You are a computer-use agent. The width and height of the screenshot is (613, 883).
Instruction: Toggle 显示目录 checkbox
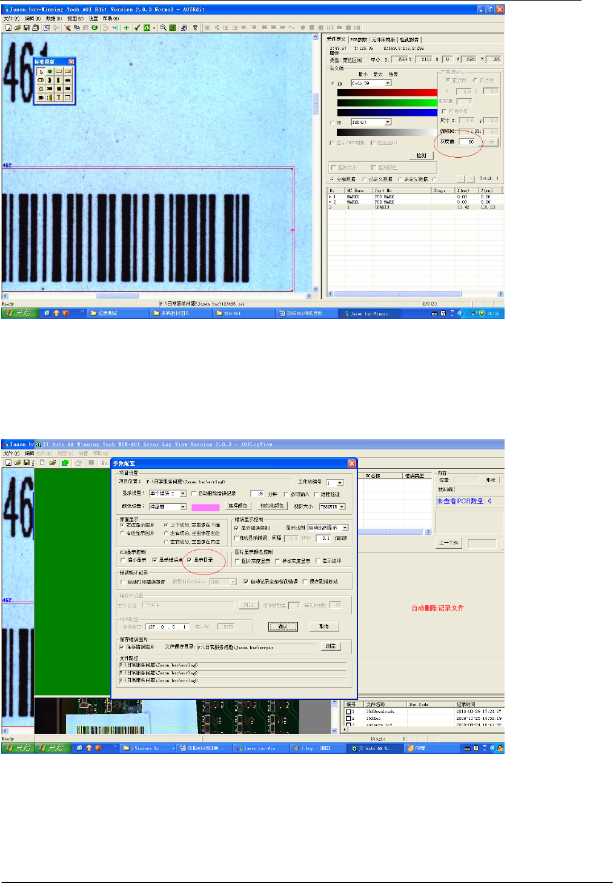[x=190, y=560]
